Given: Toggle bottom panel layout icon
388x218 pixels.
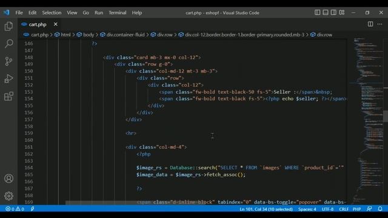Looking at the screenshot, I should [x=326, y=12].
